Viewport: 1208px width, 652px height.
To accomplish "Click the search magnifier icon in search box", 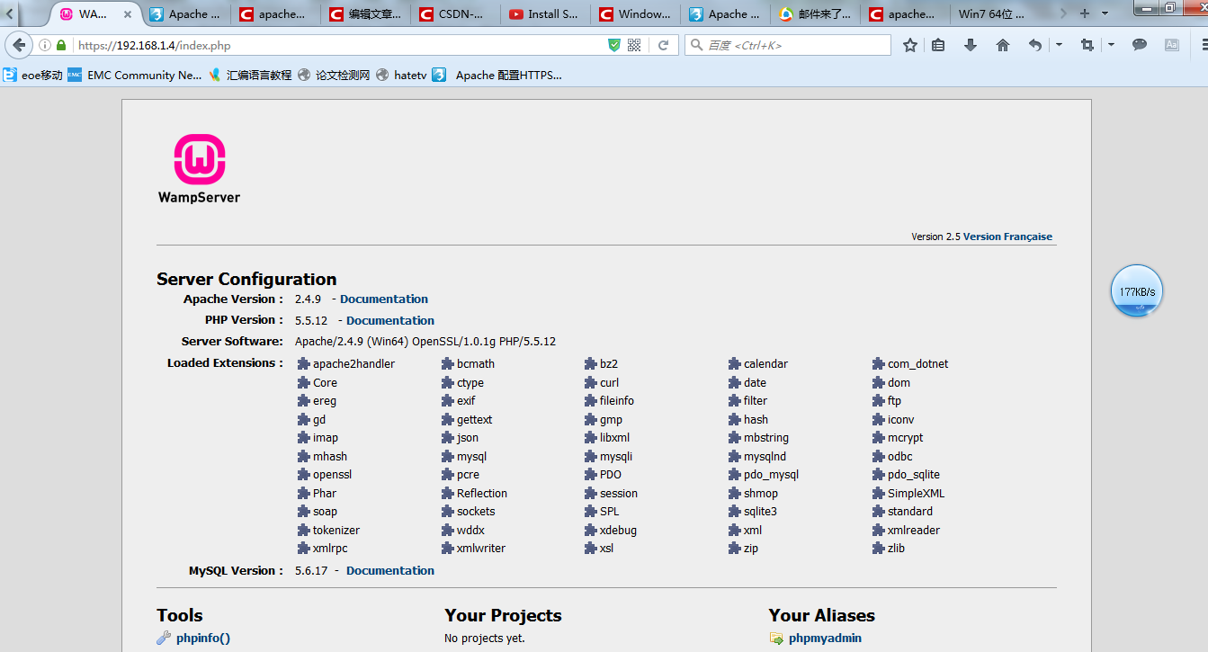I will [x=697, y=45].
